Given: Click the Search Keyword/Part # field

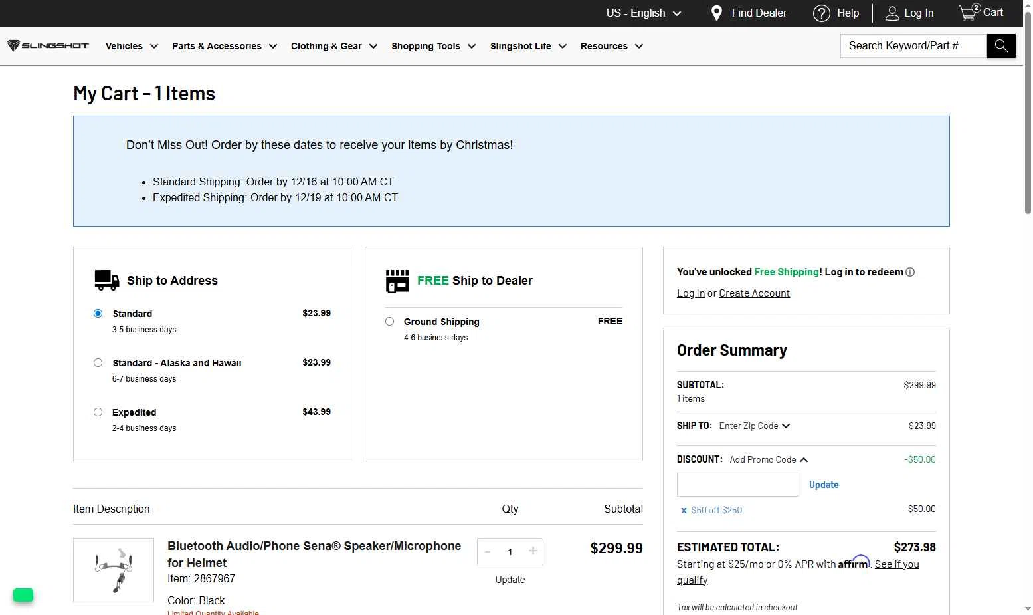Looking at the screenshot, I should (x=913, y=46).
